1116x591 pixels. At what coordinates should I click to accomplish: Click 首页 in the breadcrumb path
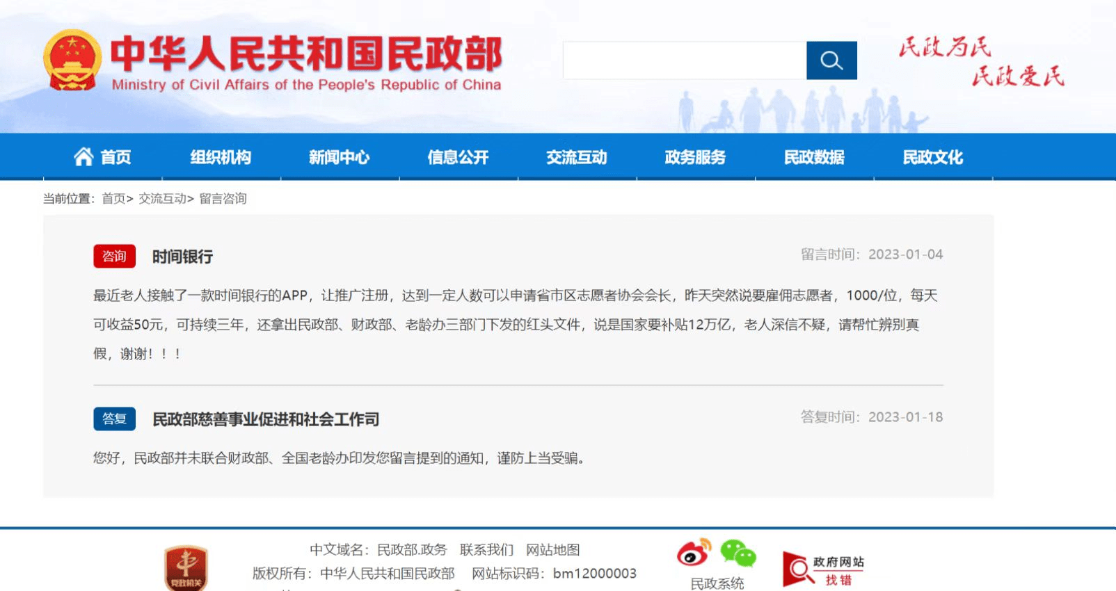click(x=113, y=199)
